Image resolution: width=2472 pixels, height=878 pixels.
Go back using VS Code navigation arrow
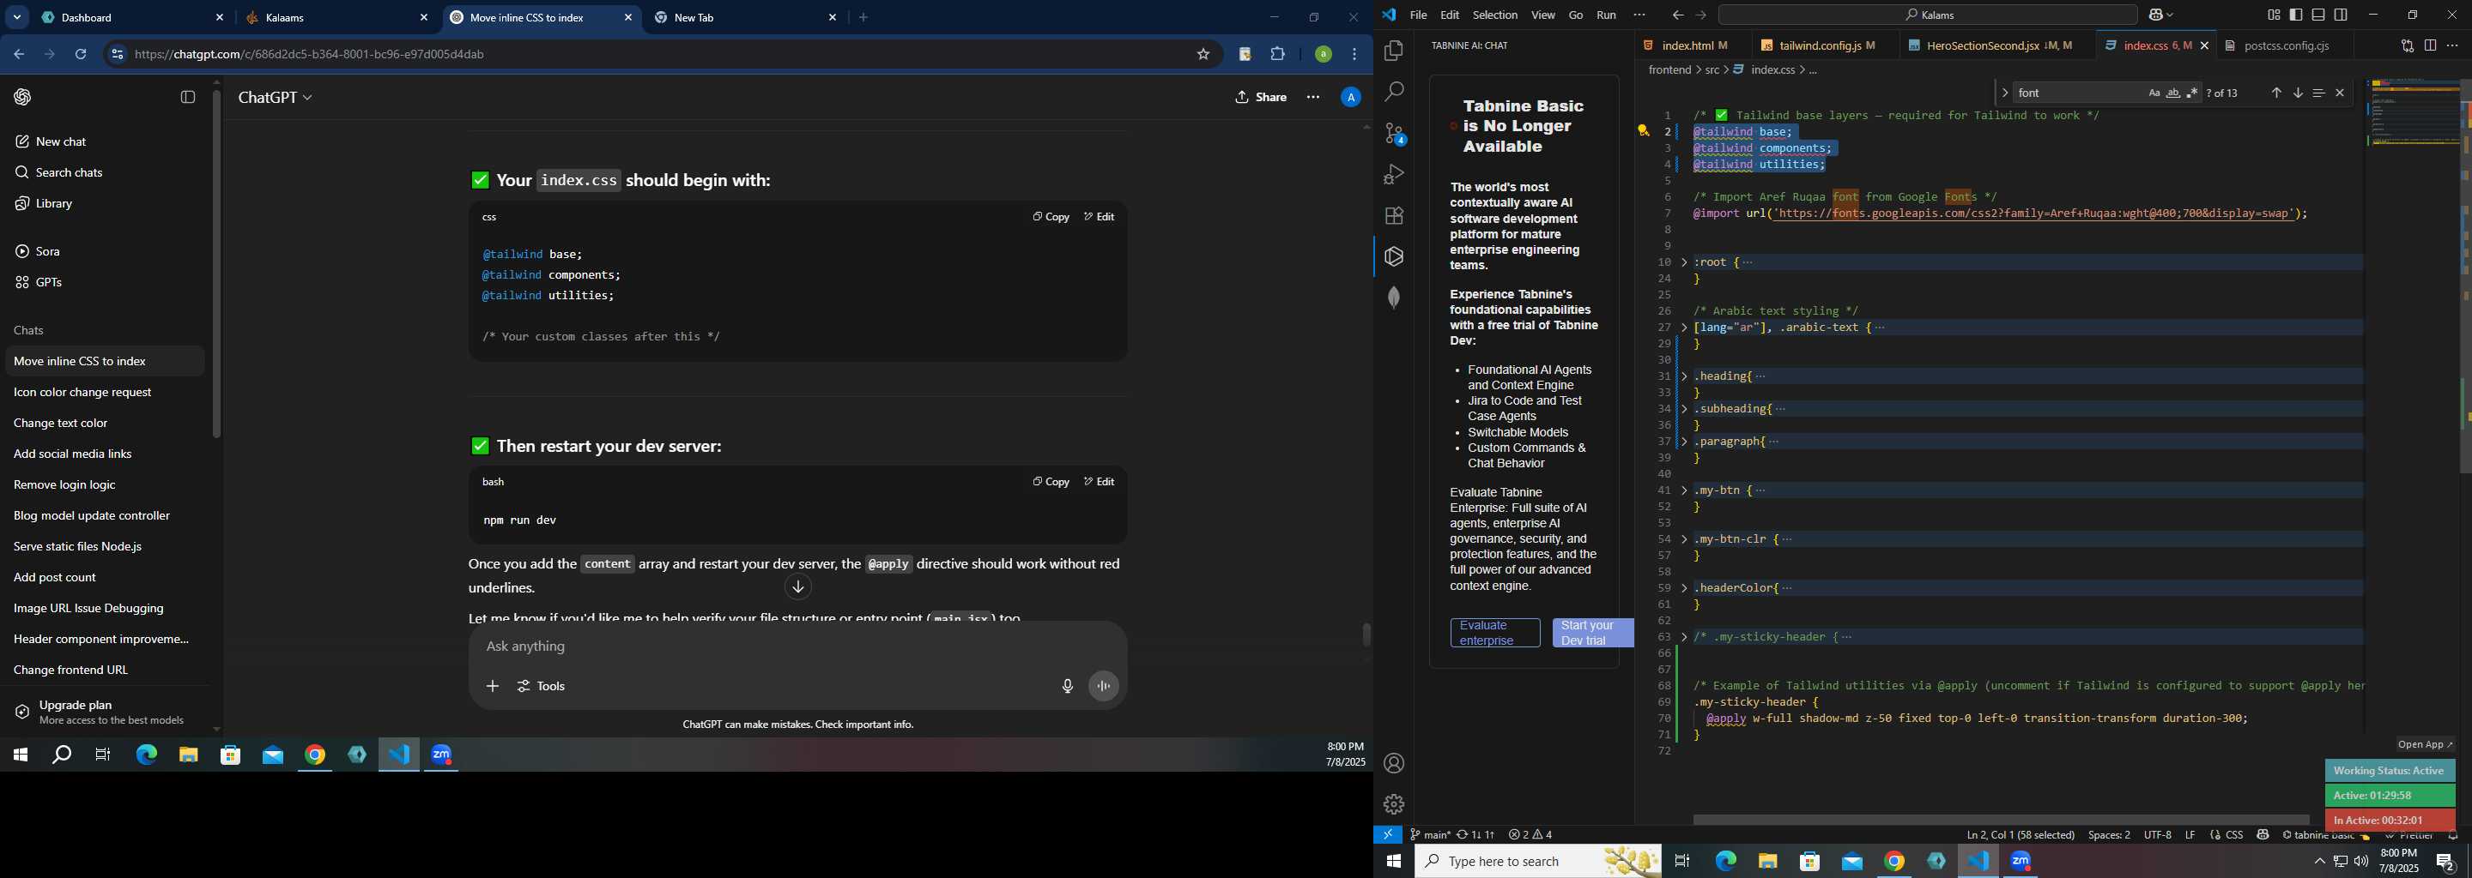click(1677, 15)
